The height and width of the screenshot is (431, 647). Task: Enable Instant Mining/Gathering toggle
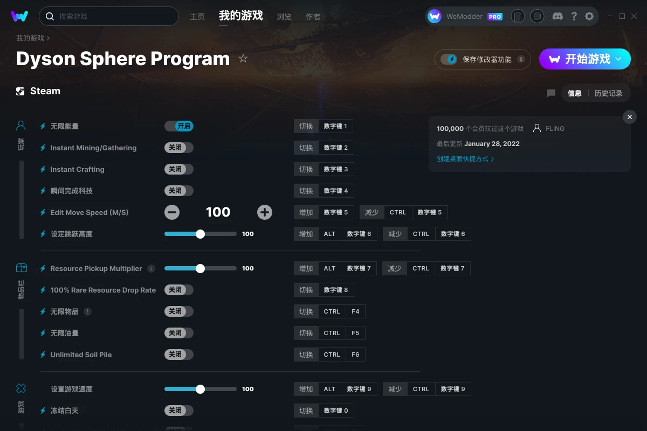(x=179, y=148)
